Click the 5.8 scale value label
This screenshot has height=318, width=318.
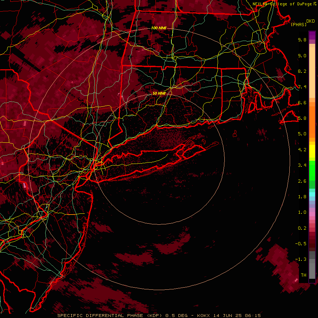302,118
